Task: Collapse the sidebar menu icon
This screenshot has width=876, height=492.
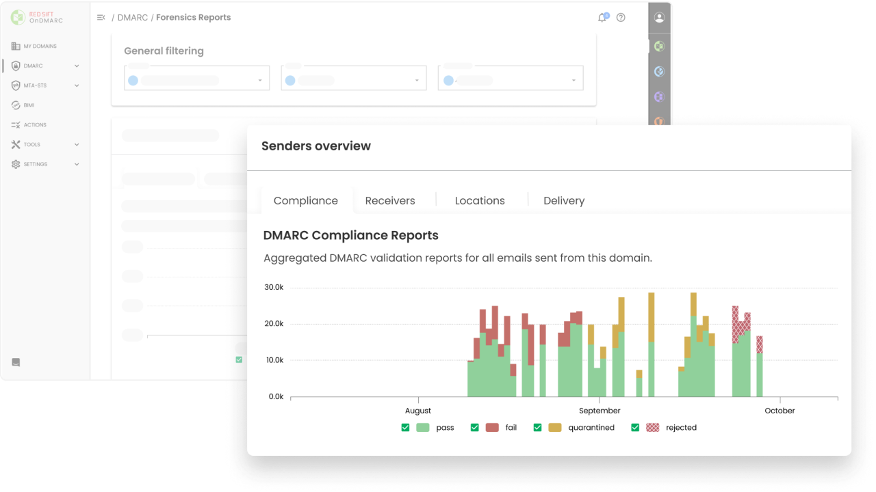Action: (101, 18)
